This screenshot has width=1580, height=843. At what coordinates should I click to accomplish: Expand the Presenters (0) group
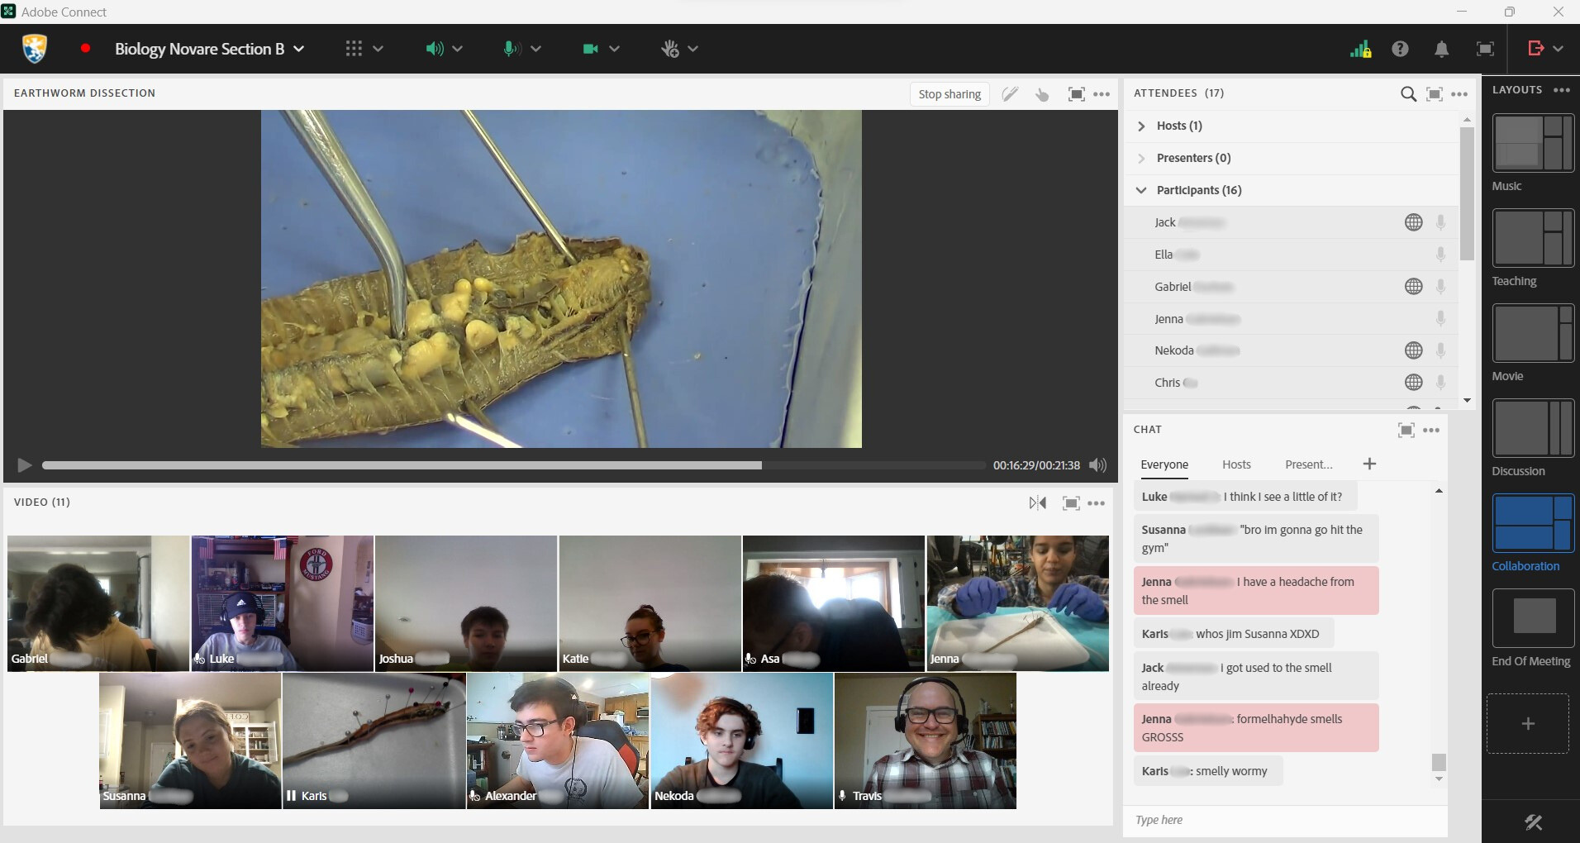1141,158
